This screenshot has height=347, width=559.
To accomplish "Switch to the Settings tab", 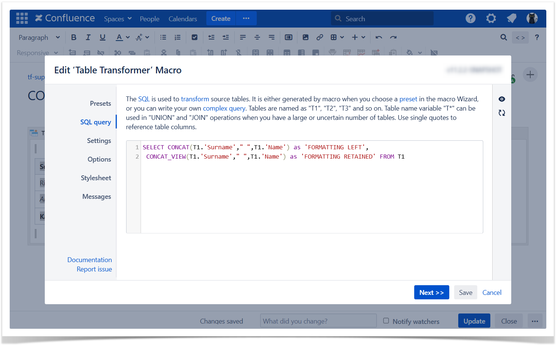I will (99, 141).
